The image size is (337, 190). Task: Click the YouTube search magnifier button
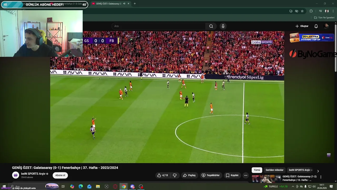click(x=211, y=26)
